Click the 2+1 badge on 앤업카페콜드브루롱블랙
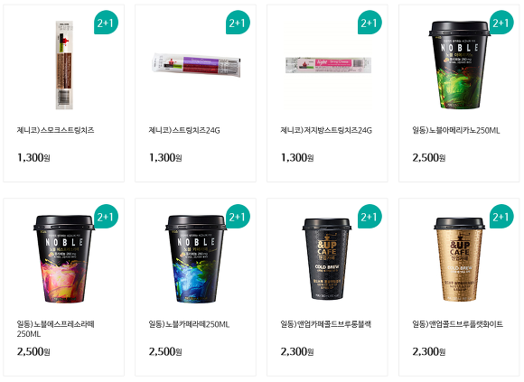The height and width of the screenshot is (382, 524). (x=370, y=217)
